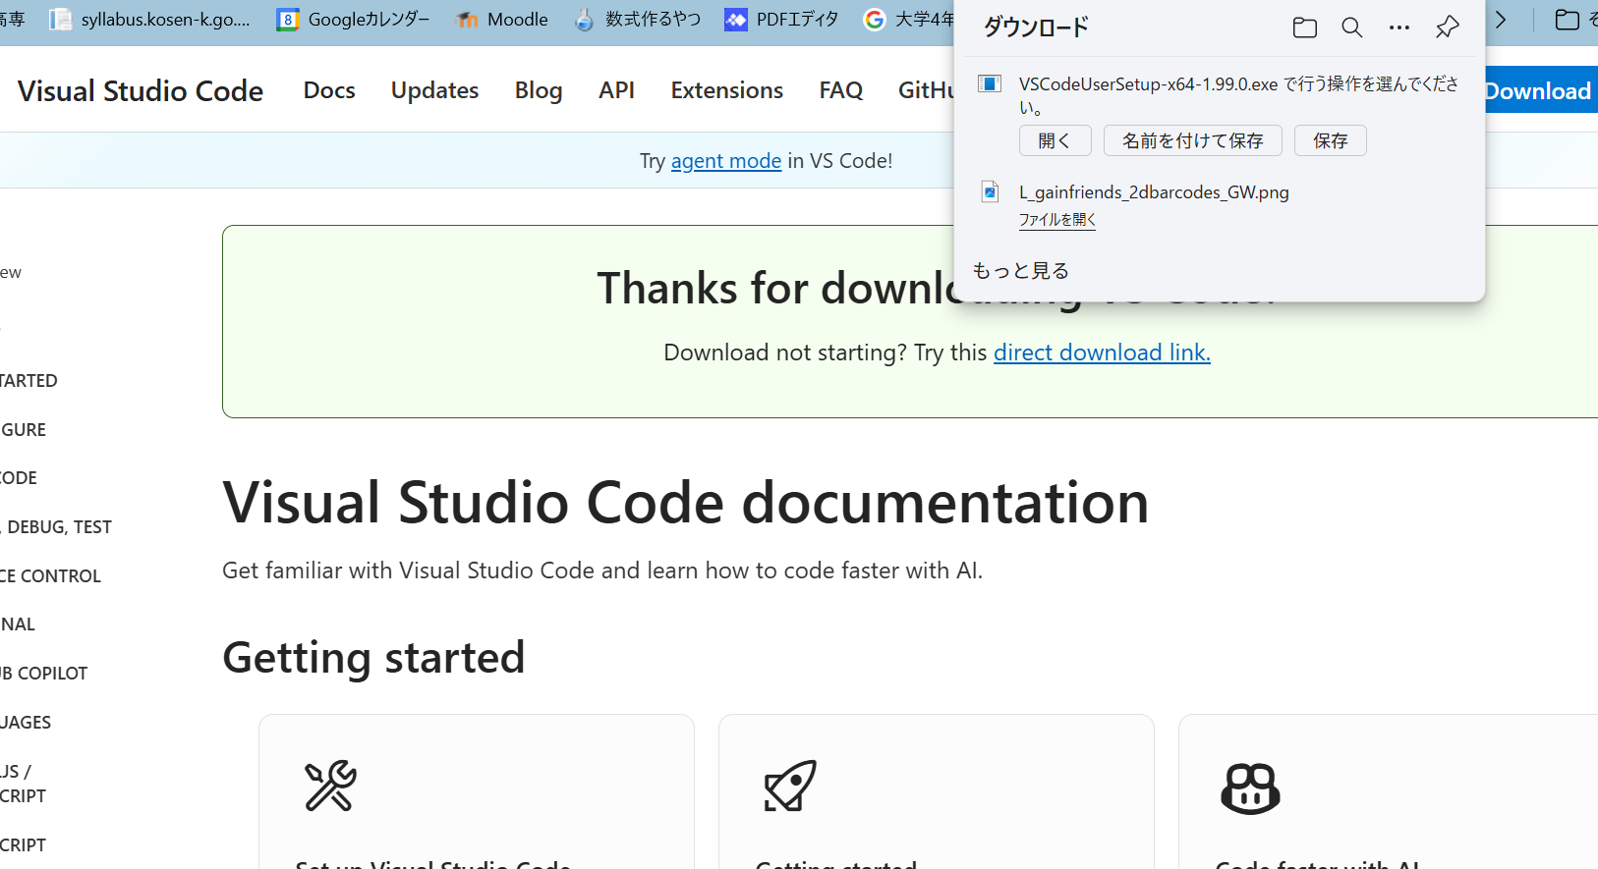Image resolution: width=1598 pixels, height=869 pixels.
Task: Expand the JAGES sidebar section
Action: point(26,723)
